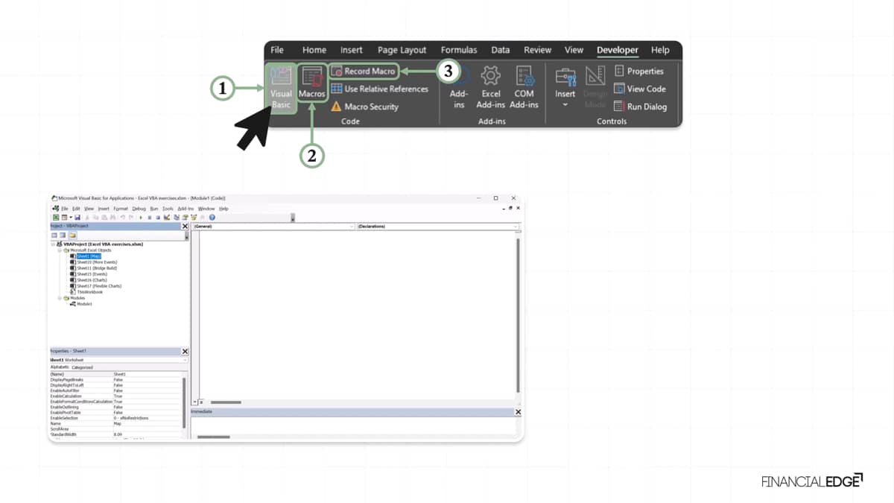The image size is (894, 503).
Task: Open control Properties in ribbon
Action: click(638, 71)
